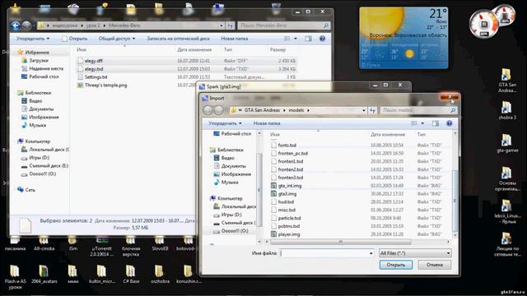Select Рабочий стол in Explorer sidebar
This screenshot has width=527, height=296.
40,76
